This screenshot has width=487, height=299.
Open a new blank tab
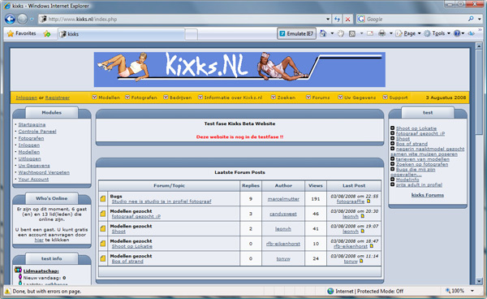point(191,34)
